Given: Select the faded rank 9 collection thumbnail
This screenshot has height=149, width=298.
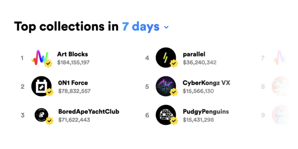Looking at the screenshot, I should (x=281, y=115).
